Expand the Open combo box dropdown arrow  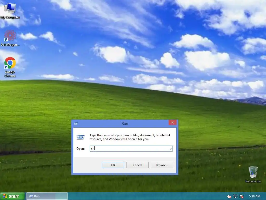pyautogui.click(x=170, y=149)
